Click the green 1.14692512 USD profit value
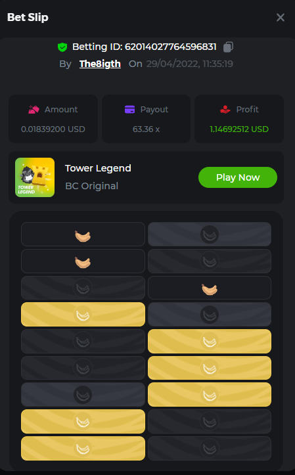The image size is (295, 475). point(239,129)
